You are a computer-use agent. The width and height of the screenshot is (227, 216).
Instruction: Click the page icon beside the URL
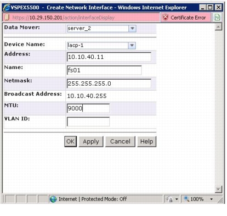(x=7, y=18)
